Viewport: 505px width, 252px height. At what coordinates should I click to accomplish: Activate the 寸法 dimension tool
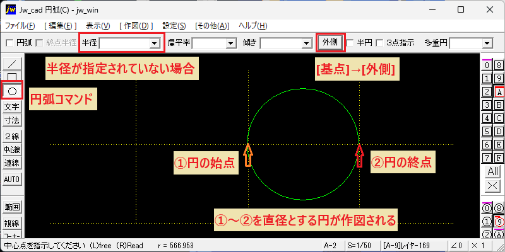coord(12,120)
